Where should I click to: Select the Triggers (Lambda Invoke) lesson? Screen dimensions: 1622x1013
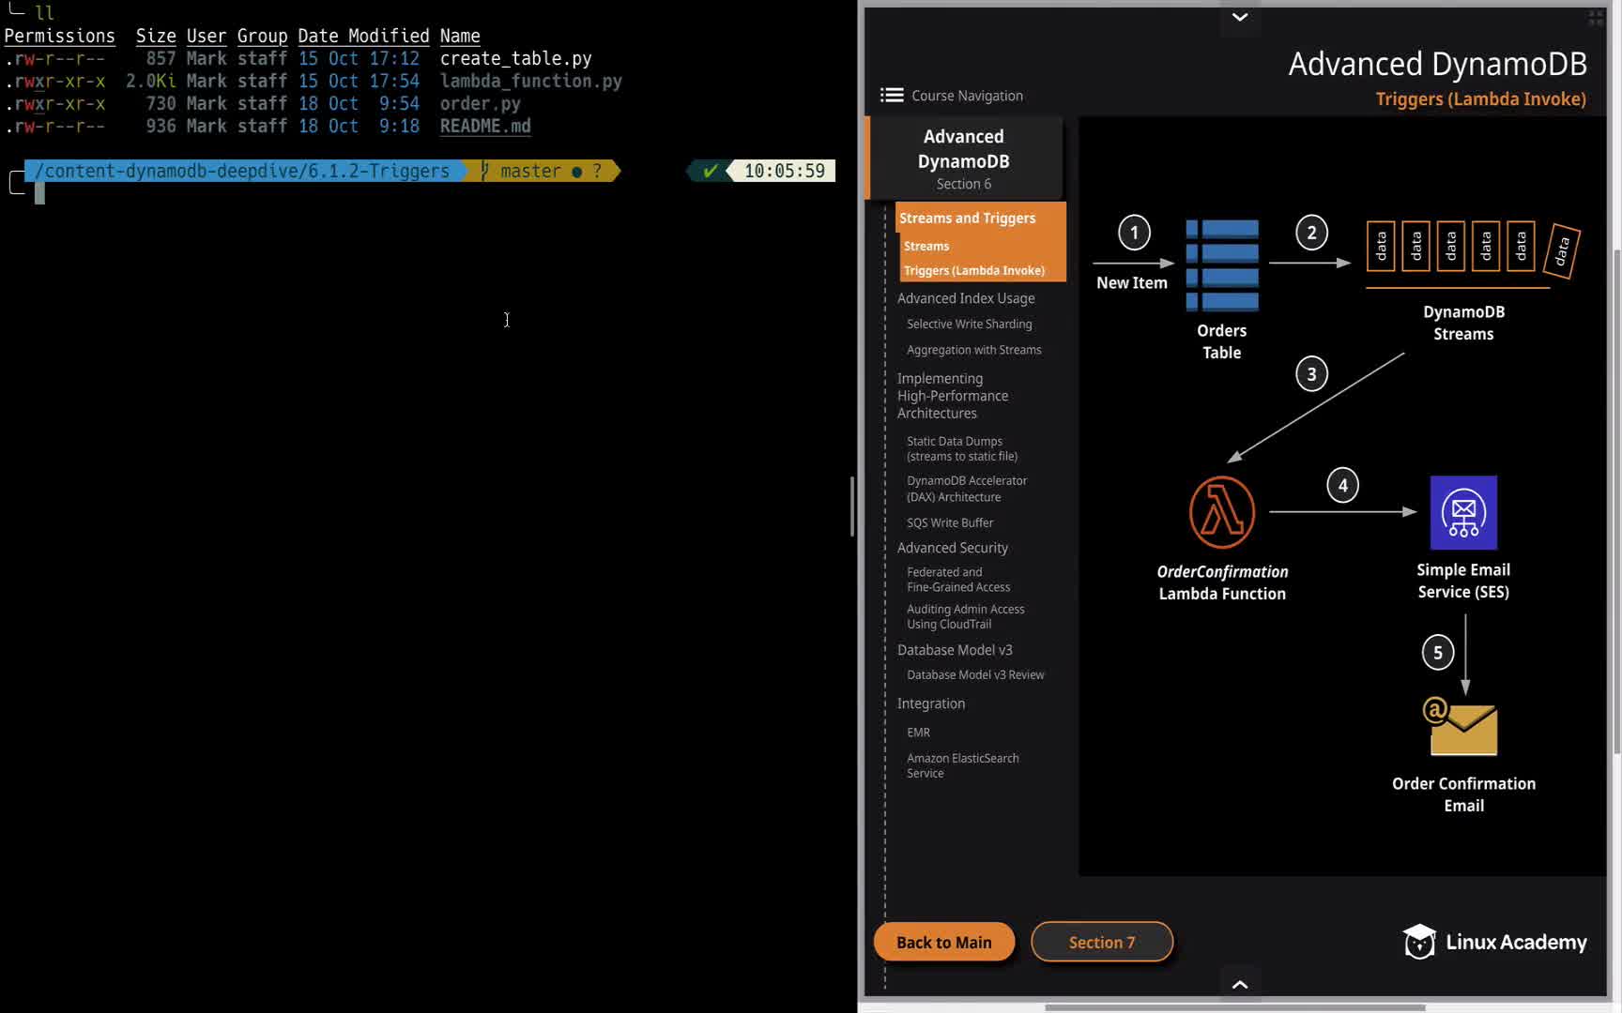(x=974, y=270)
